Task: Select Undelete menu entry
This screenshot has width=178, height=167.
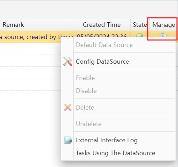Action: 89,124
